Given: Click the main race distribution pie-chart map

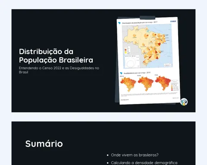Looking at the screenshot, I should click(x=147, y=46).
